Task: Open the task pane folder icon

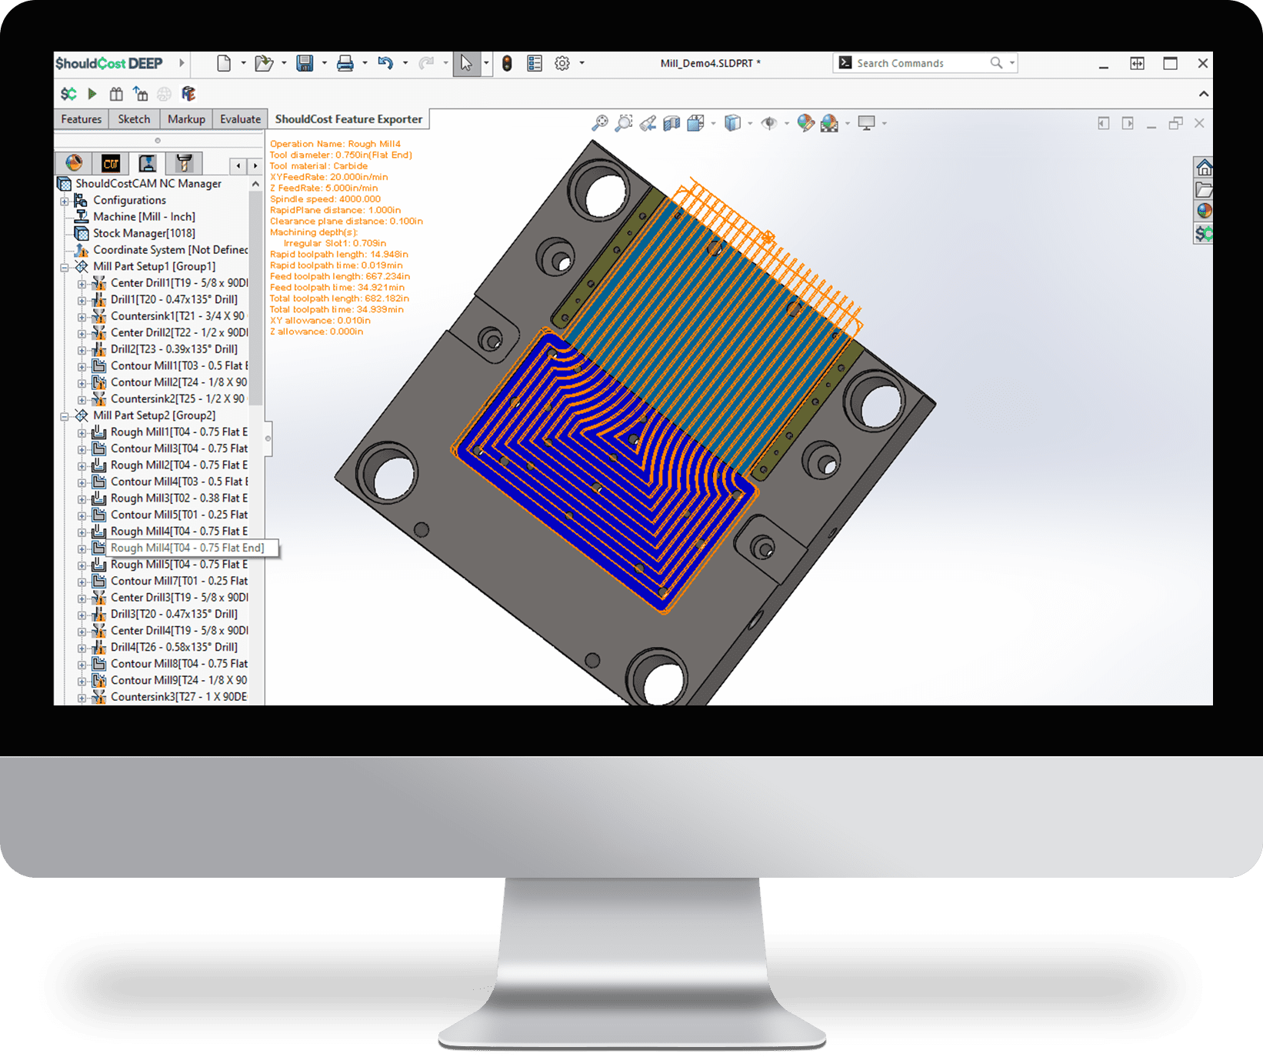Action: [x=1204, y=189]
